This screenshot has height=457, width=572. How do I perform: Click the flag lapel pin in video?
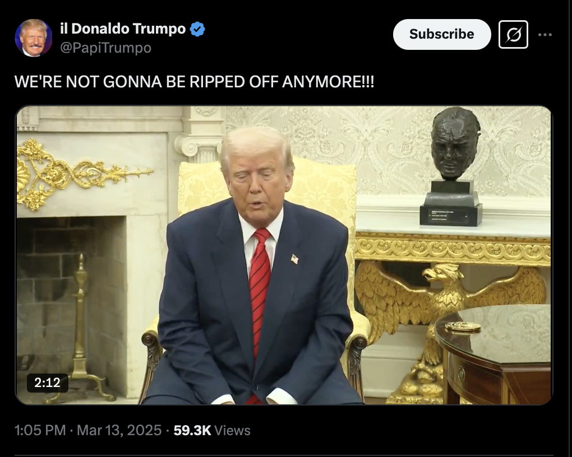[x=294, y=259]
